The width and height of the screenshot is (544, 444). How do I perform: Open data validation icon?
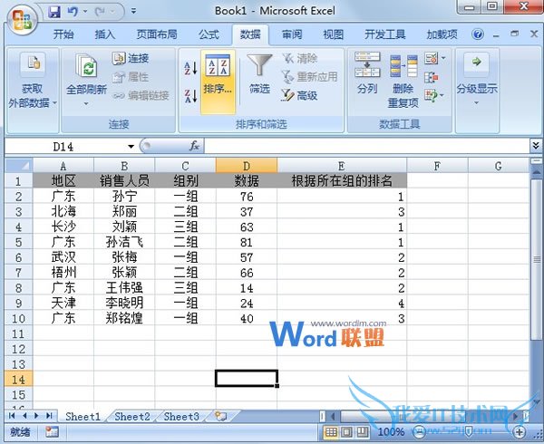click(x=431, y=58)
